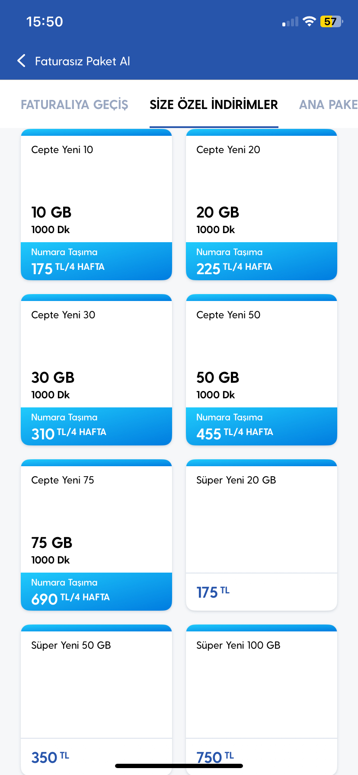Screen dimensions: 358x775
Task: Switch to Faturalıya Geçiş tab
Action: click(74, 105)
